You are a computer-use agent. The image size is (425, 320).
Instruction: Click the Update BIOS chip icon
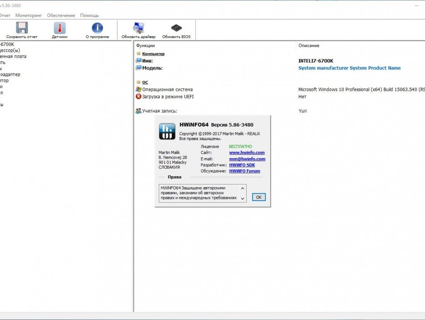176,28
